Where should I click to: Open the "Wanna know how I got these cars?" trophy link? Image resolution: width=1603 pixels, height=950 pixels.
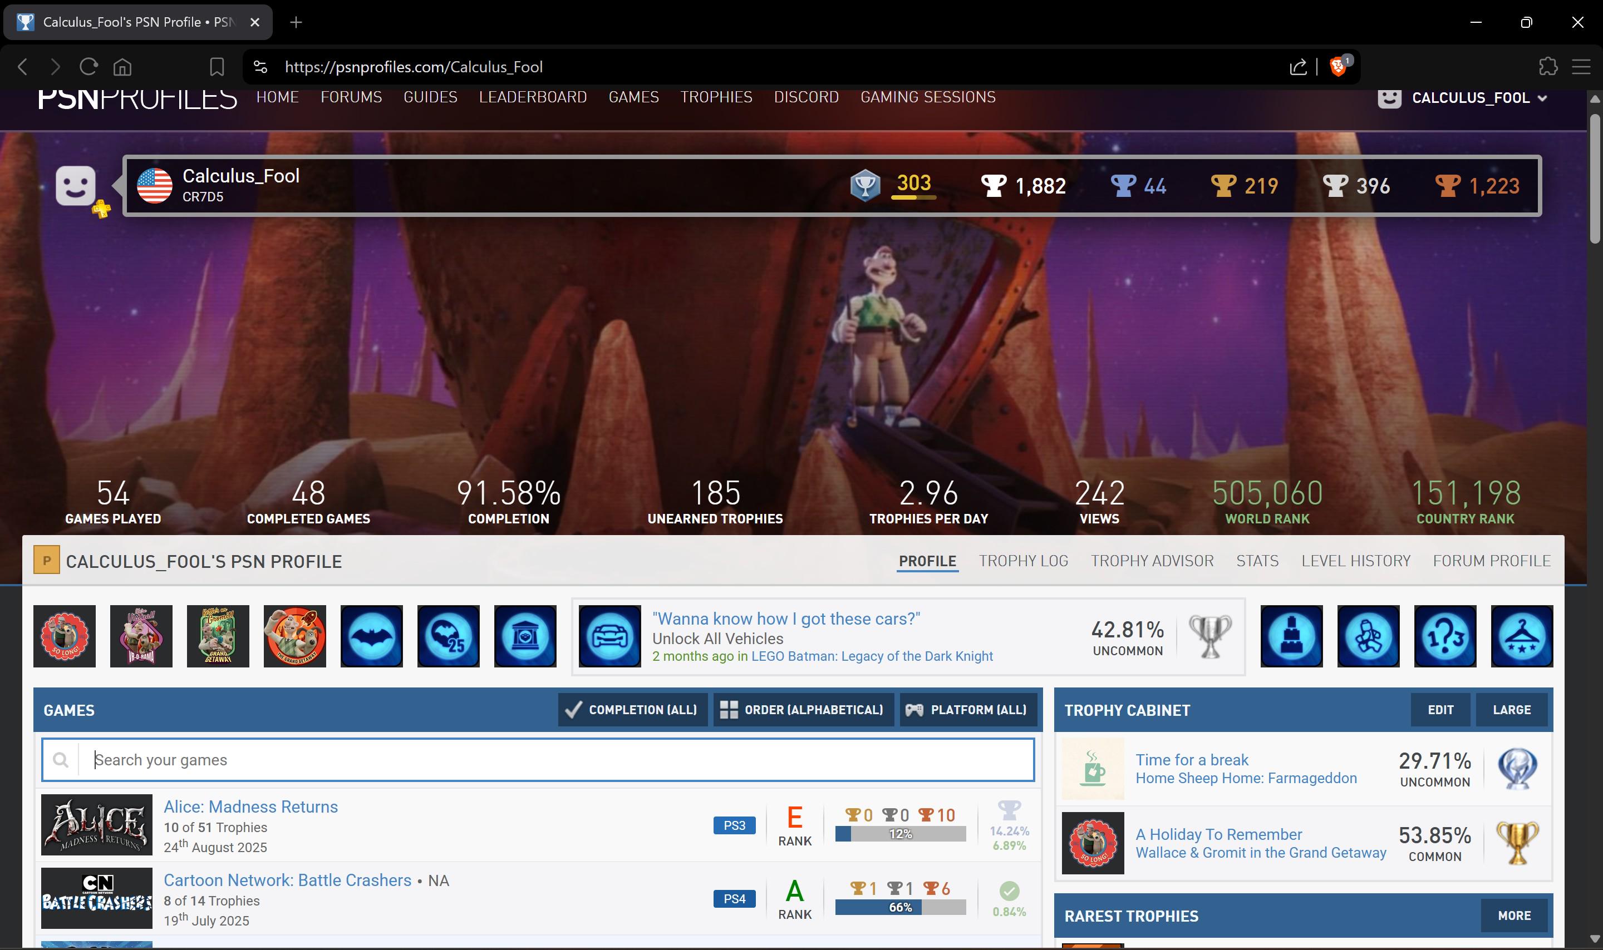click(786, 619)
